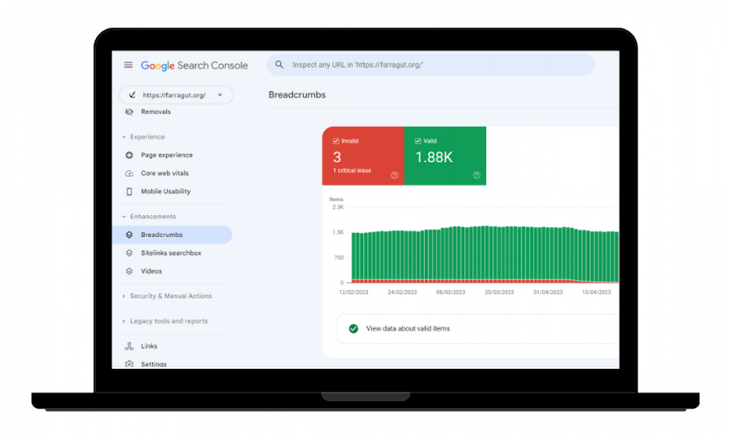Toggle the Valid checkbox

(418, 140)
